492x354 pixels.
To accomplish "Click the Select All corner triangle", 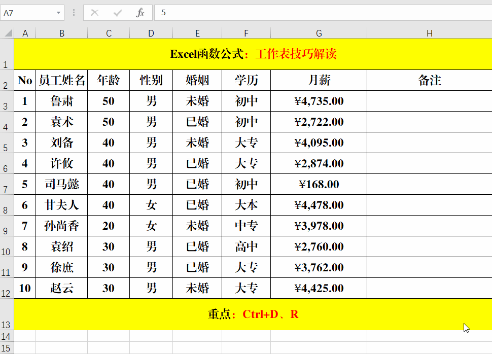I will (x=9, y=33).
